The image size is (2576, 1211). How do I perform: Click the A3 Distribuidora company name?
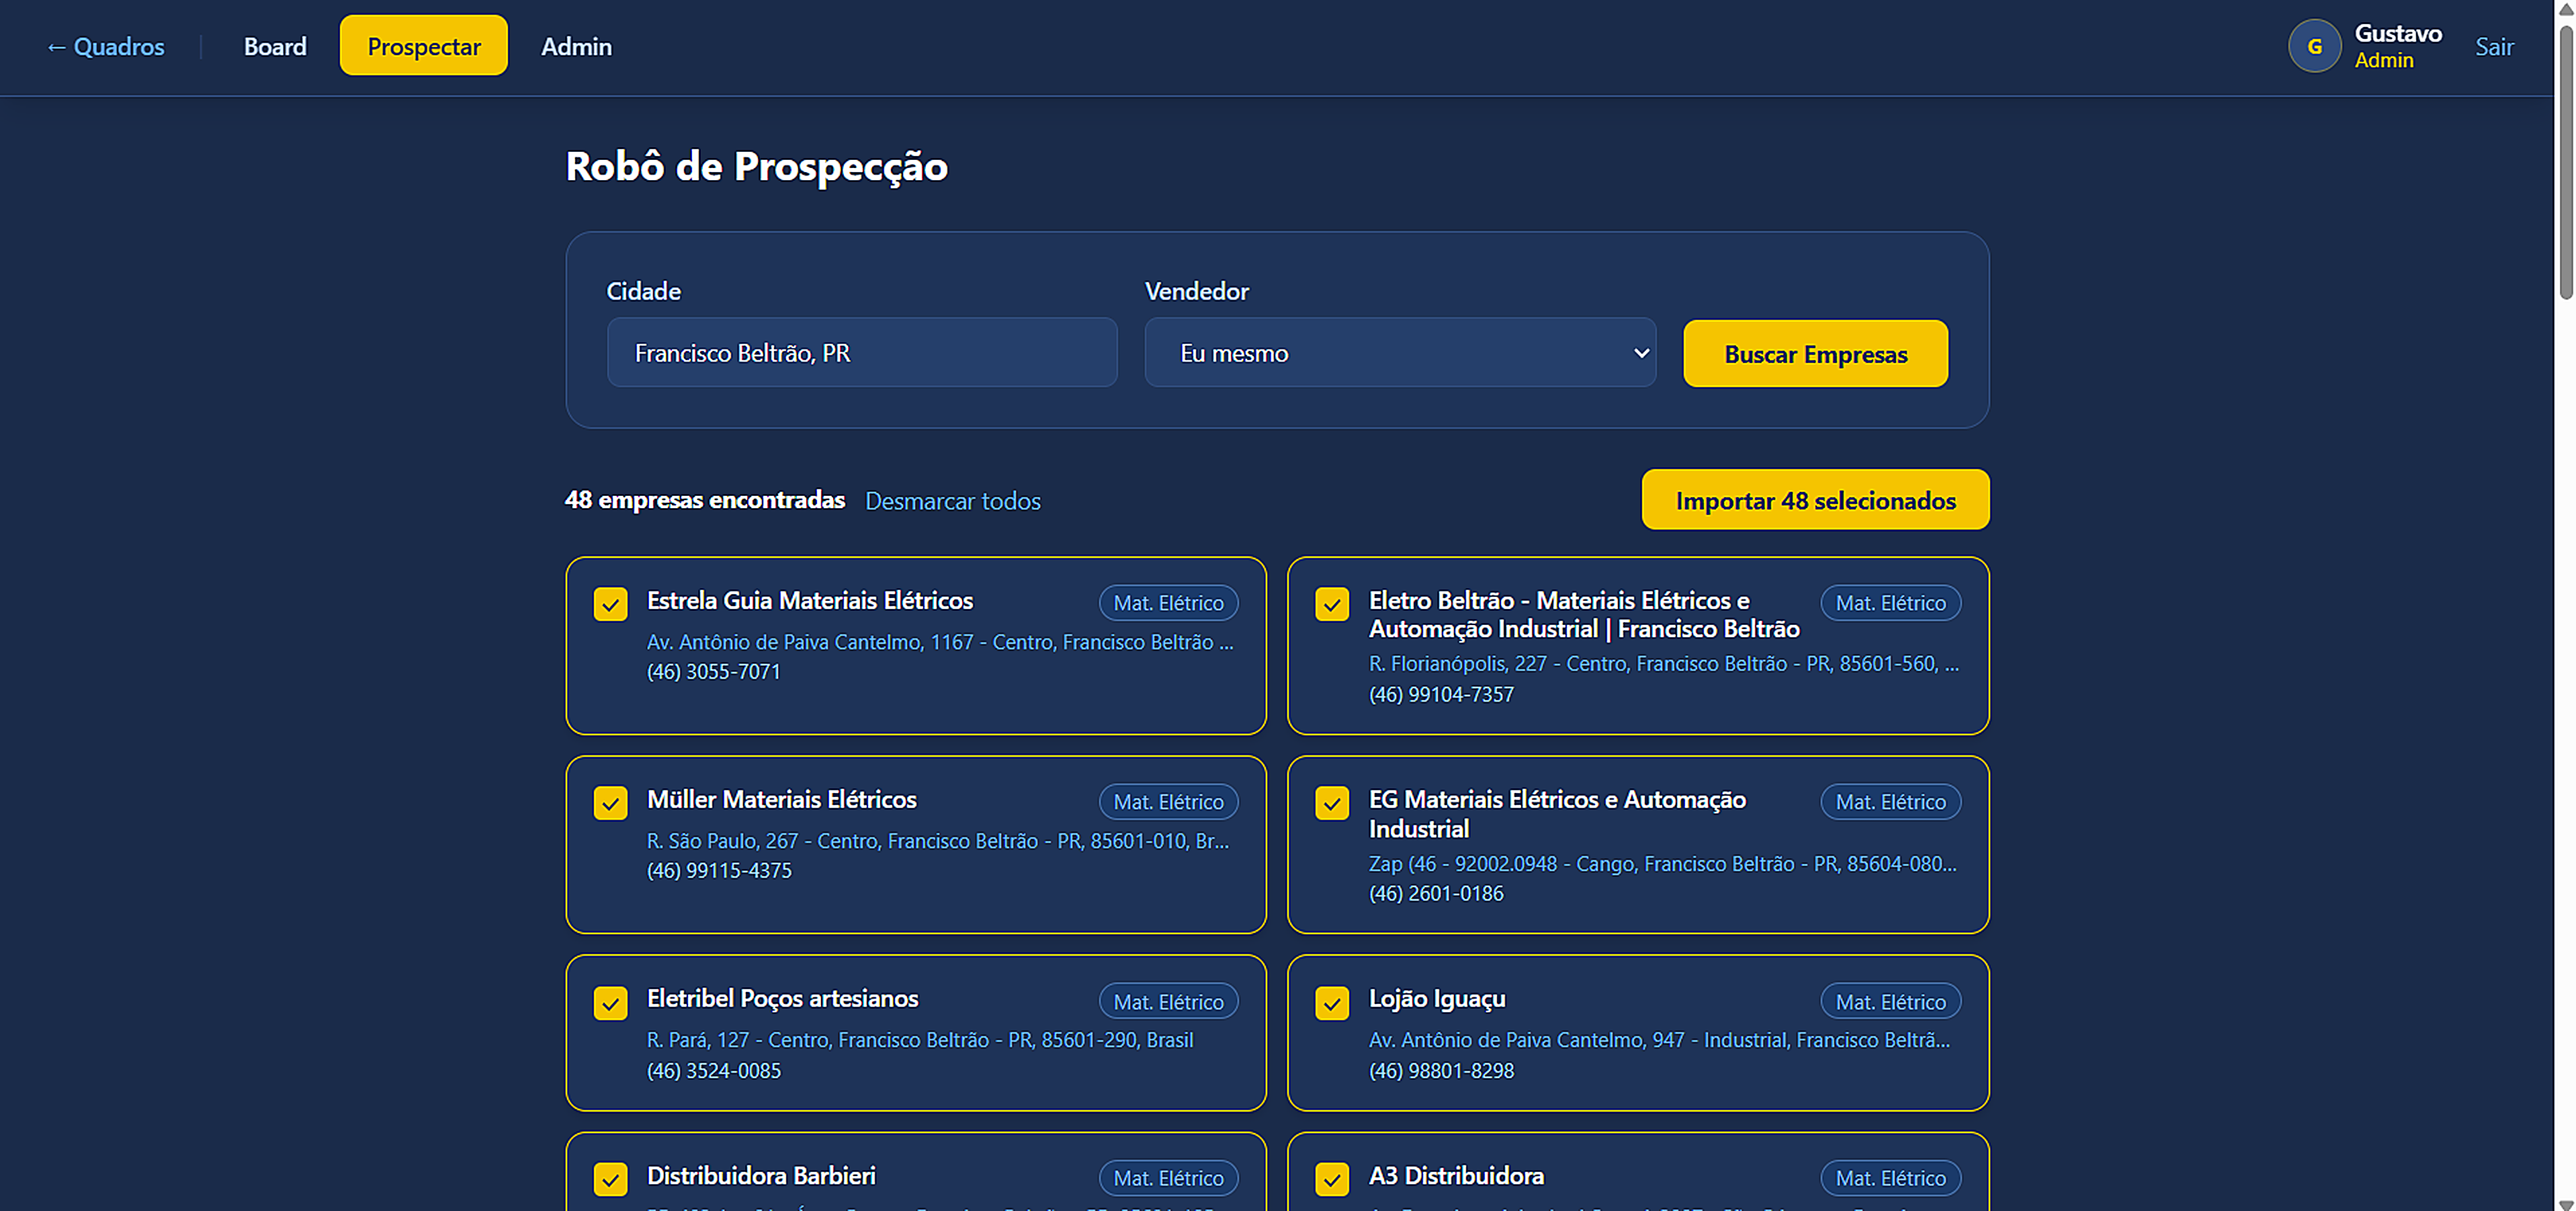click(1456, 1176)
